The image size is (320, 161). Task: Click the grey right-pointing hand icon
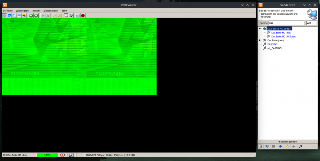tap(48, 15)
